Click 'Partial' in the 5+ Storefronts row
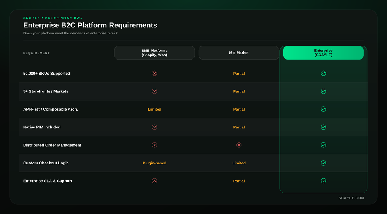Viewport: 387px width, 214px height. click(x=239, y=91)
